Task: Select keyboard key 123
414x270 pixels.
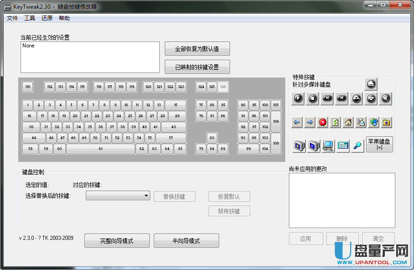Action: click(x=181, y=87)
